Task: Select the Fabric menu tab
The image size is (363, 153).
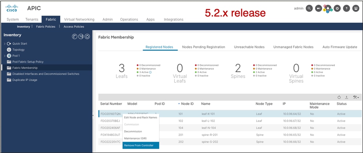Action: [51, 20]
